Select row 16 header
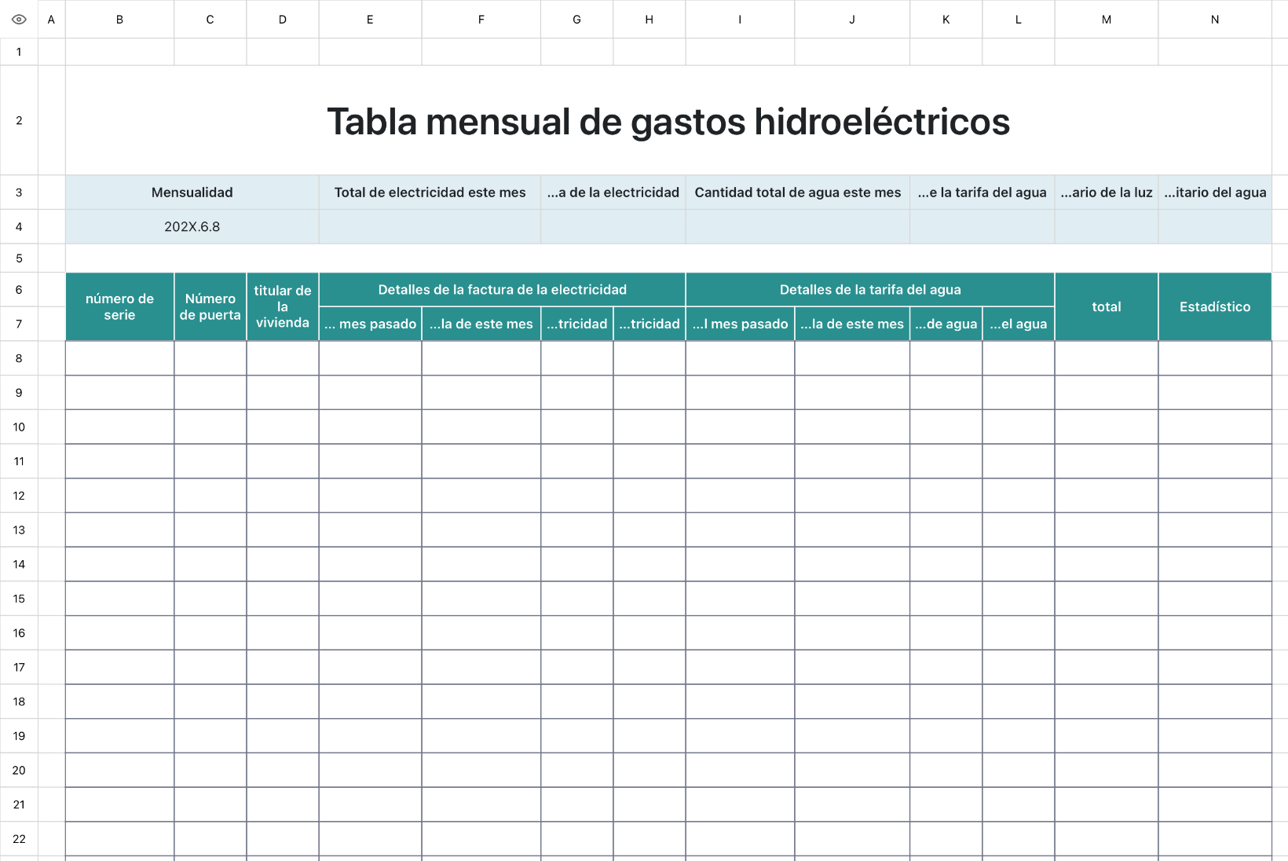The height and width of the screenshot is (861, 1288). [19, 633]
